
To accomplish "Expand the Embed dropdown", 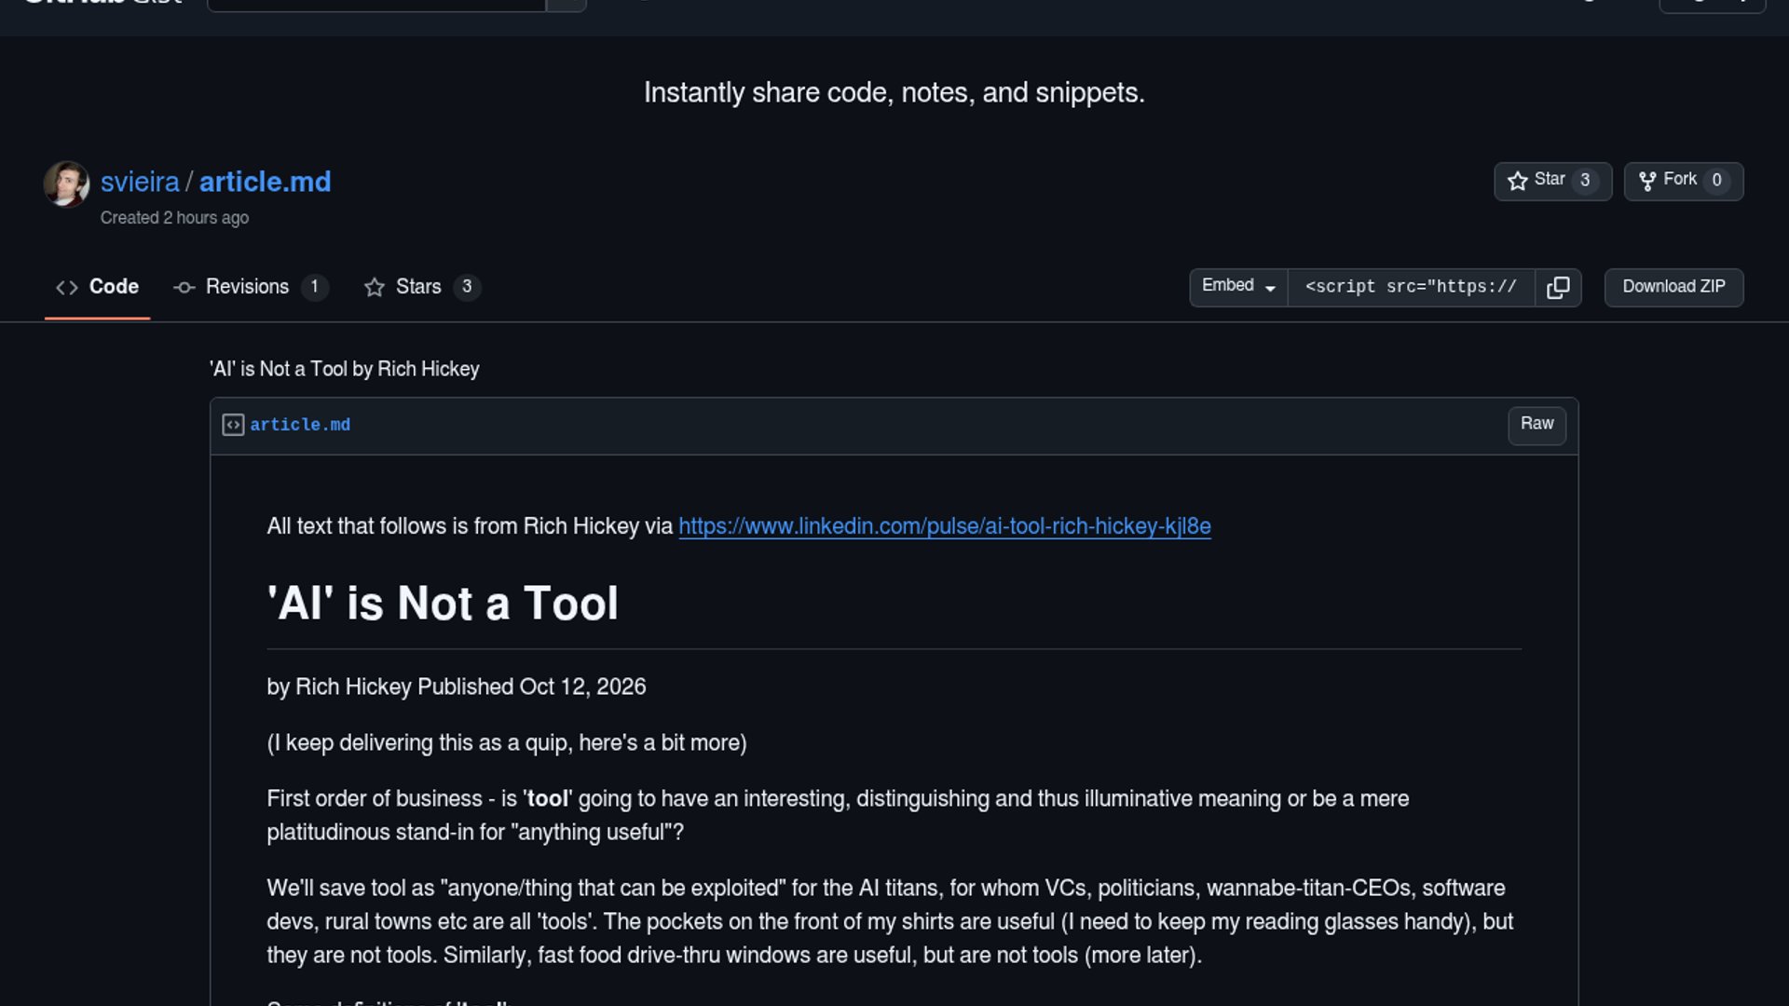I will click(x=1238, y=287).
